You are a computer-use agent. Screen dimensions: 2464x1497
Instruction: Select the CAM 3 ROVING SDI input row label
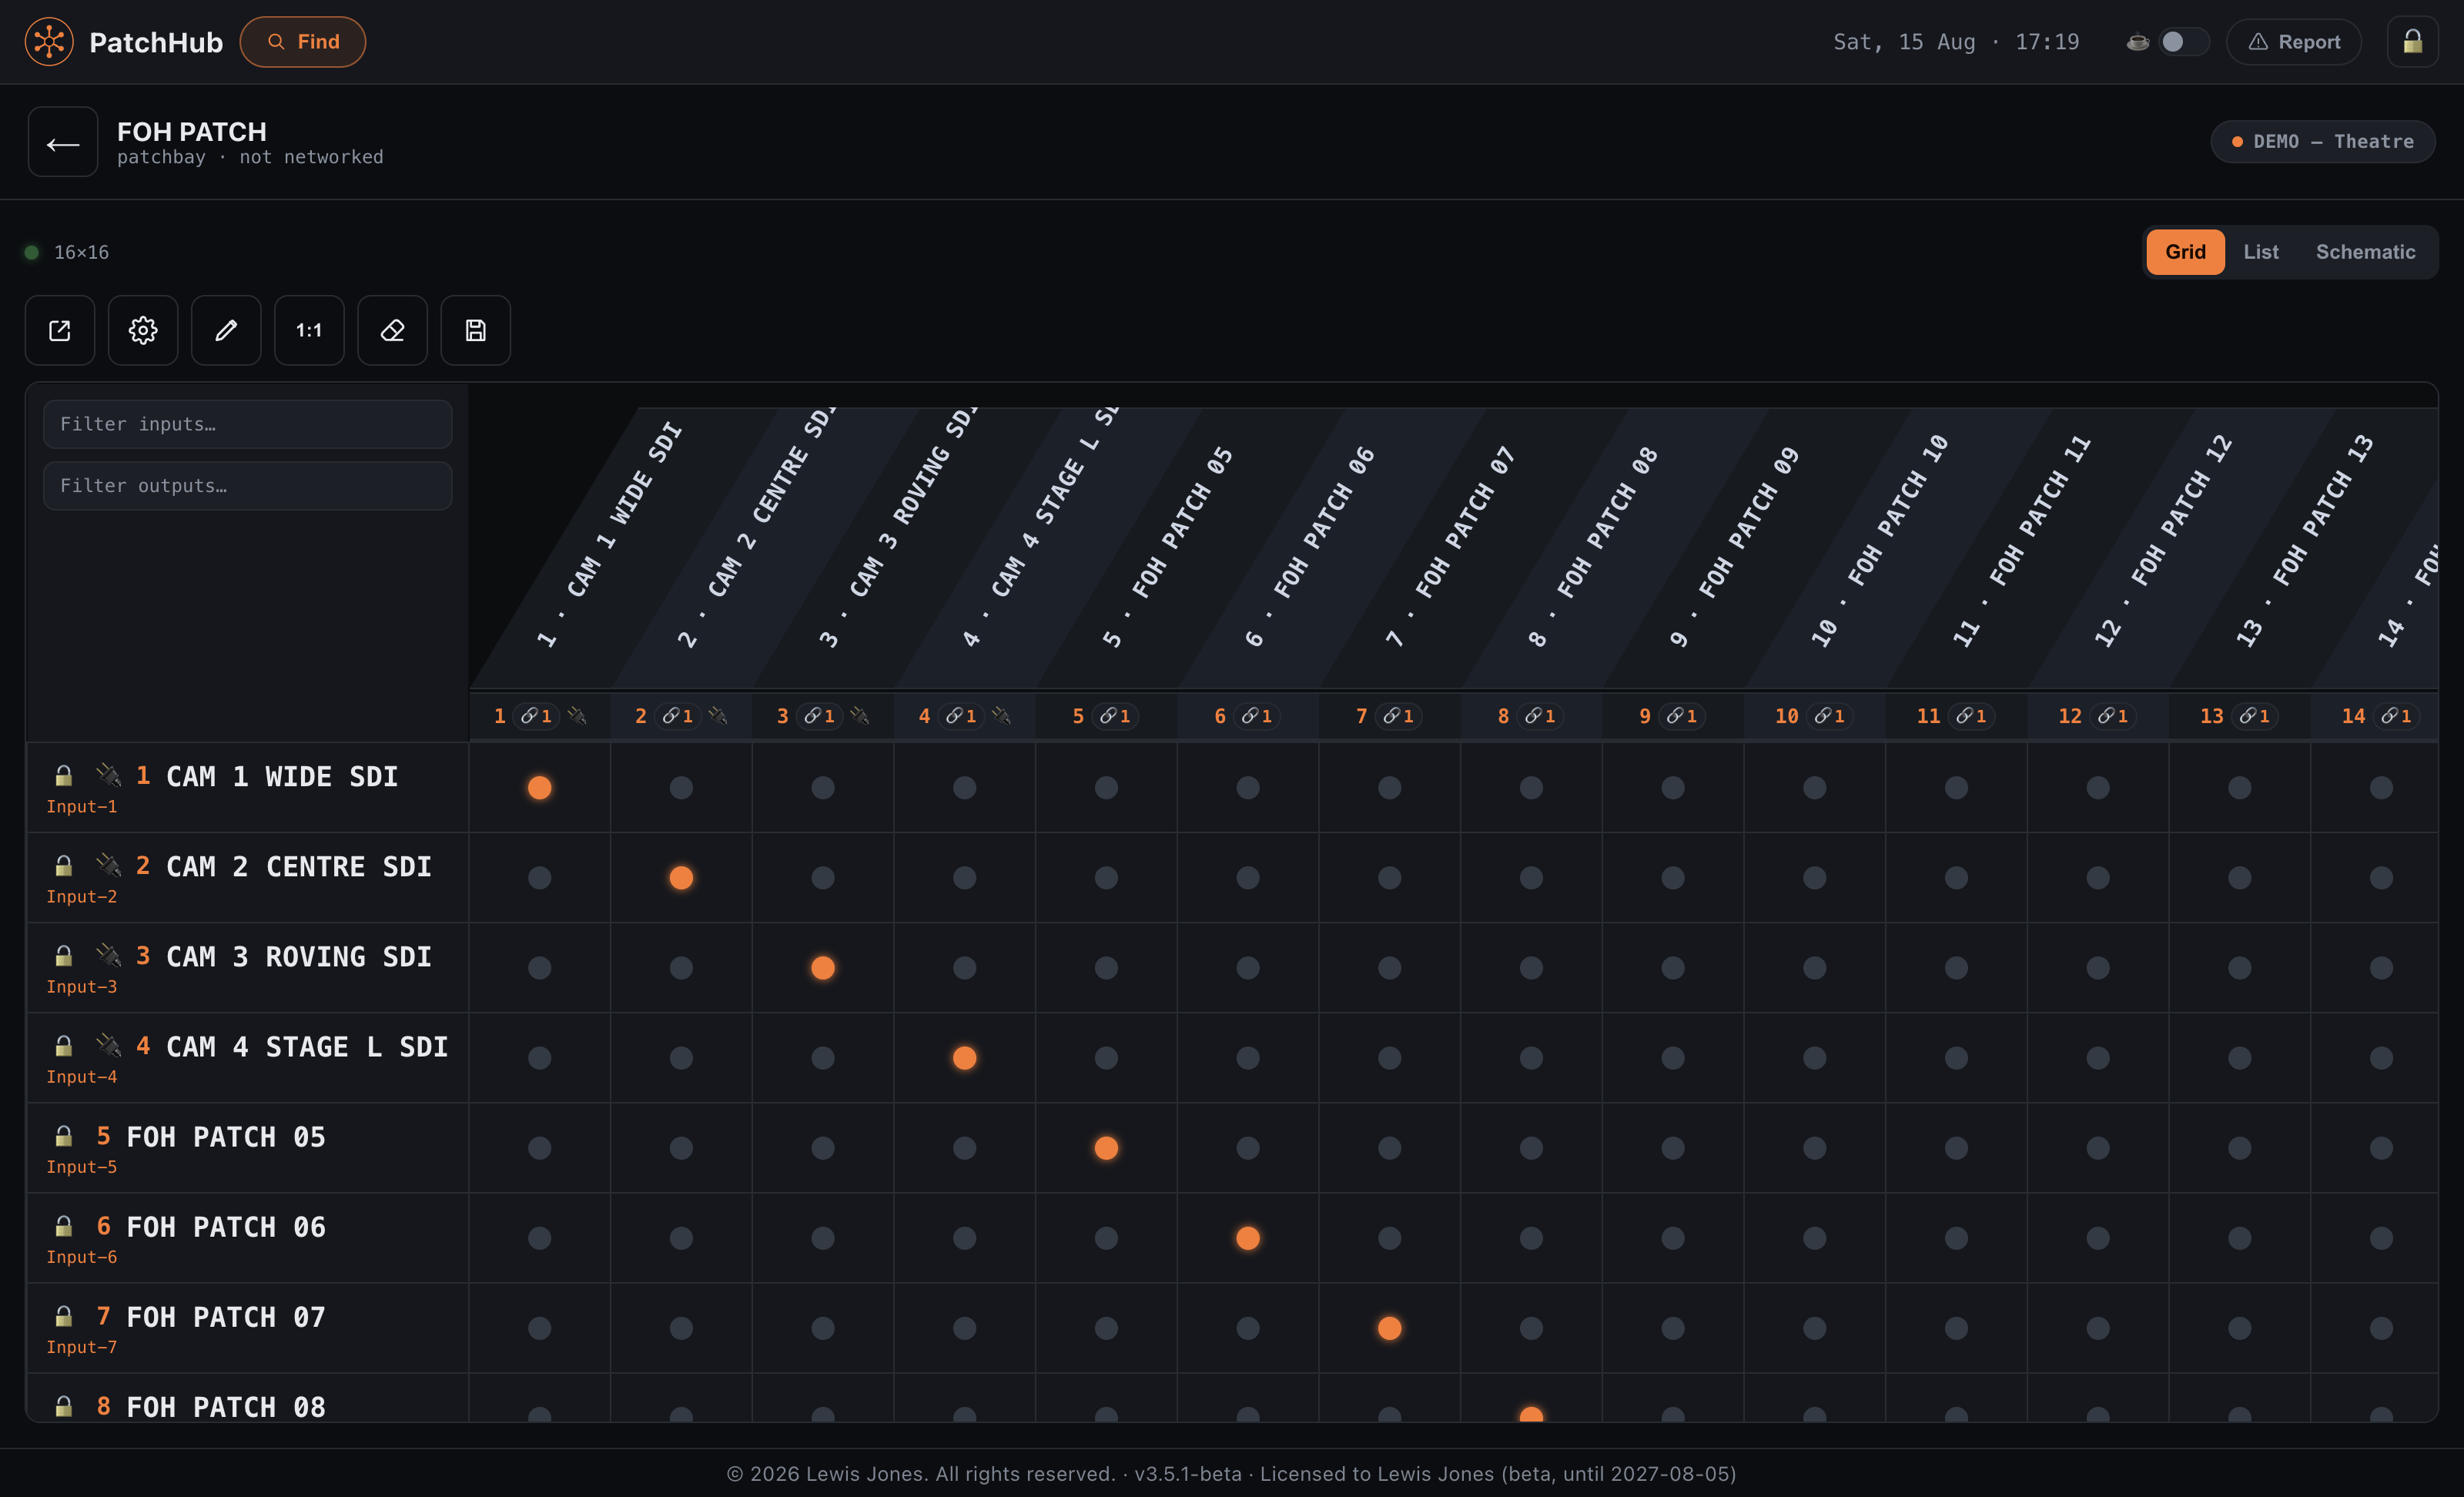pos(299,957)
